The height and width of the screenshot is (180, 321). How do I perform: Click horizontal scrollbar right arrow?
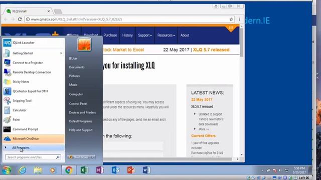(237, 159)
